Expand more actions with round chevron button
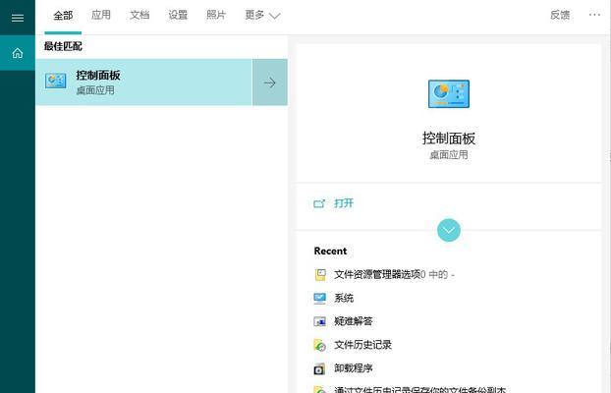The image size is (611, 393). pyautogui.click(x=449, y=230)
